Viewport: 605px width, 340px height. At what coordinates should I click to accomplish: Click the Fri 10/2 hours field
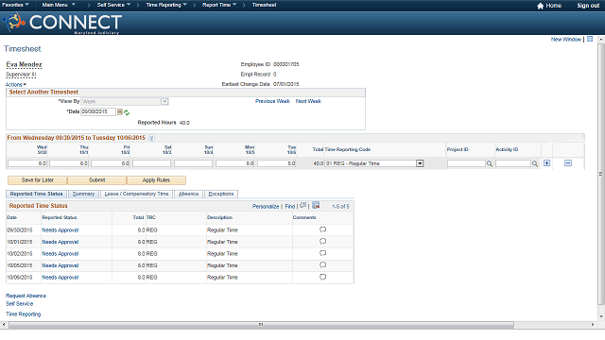[x=111, y=163]
